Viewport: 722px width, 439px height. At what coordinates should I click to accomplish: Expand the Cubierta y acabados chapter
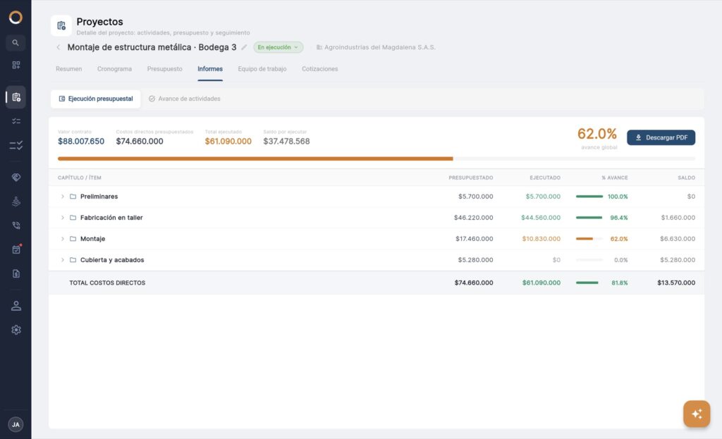point(63,260)
